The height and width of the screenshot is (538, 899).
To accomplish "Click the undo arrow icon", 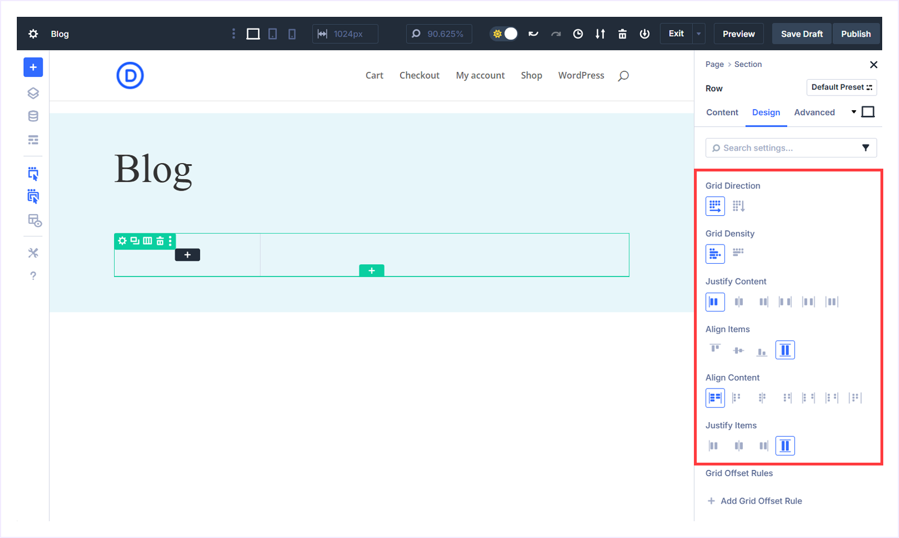I will (x=533, y=34).
